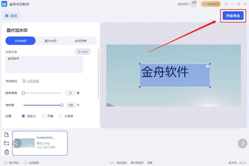
Task: Switch to the 文字水印 tab
Action: (20, 41)
